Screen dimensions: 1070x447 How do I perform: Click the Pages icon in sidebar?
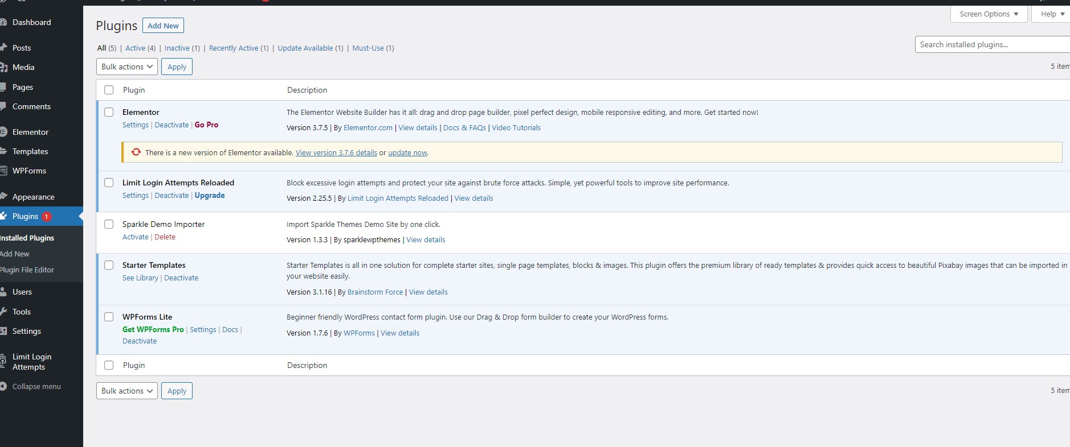pyautogui.click(x=3, y=87)
